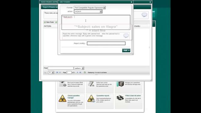
Task: Click the speech bubble help icon in dialog
Action: coord(126,35)
